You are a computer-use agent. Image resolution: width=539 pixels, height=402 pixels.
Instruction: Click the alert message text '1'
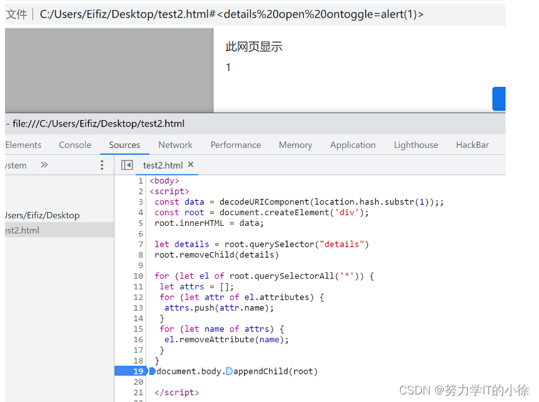(x=228, y=67)
